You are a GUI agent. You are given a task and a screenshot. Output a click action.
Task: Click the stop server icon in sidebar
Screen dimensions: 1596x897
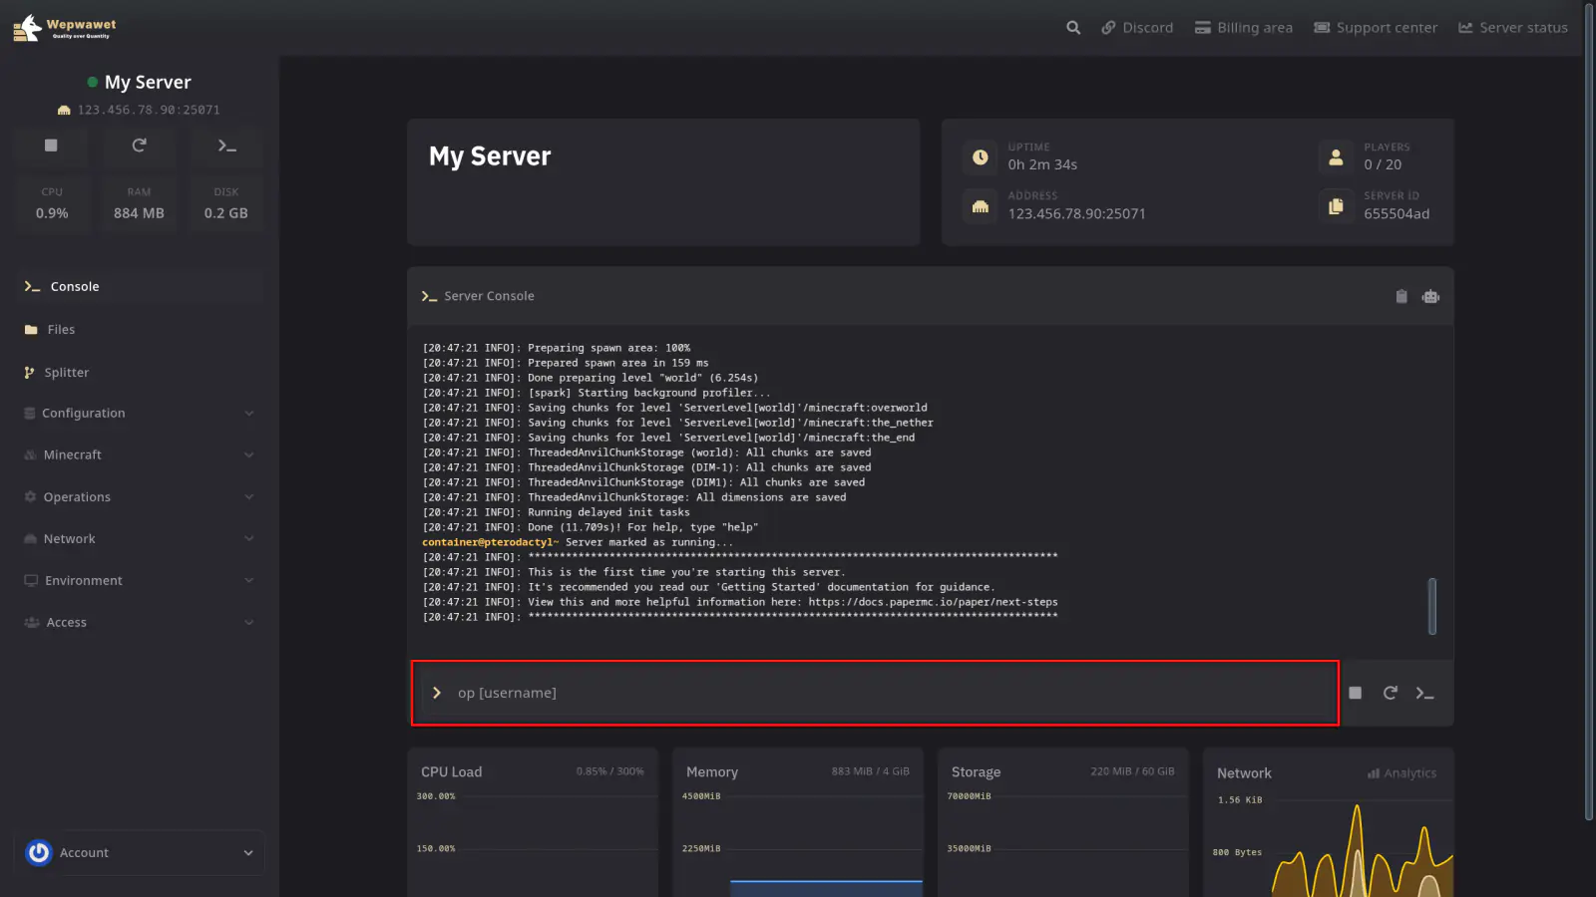pos(51,146)
